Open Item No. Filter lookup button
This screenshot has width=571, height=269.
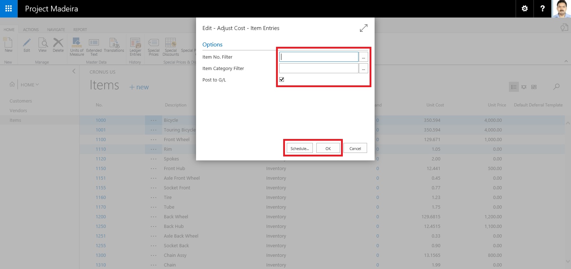coord(363,57)
